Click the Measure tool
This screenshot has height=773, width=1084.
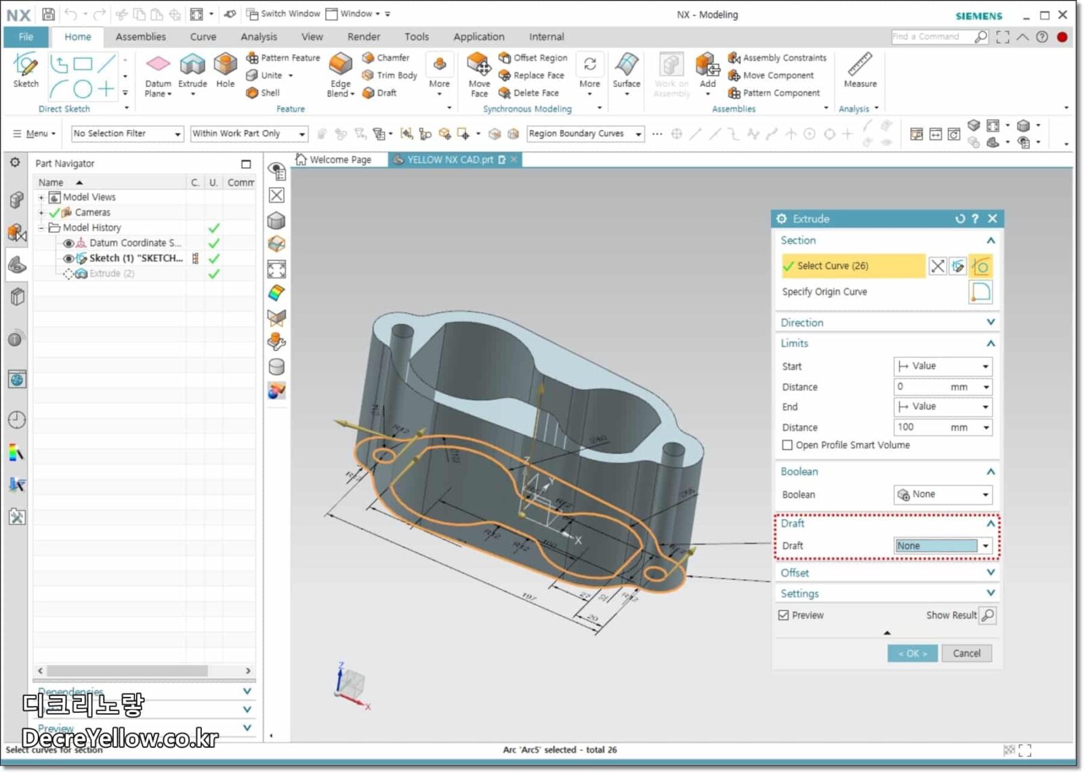[x=860, y=71]
